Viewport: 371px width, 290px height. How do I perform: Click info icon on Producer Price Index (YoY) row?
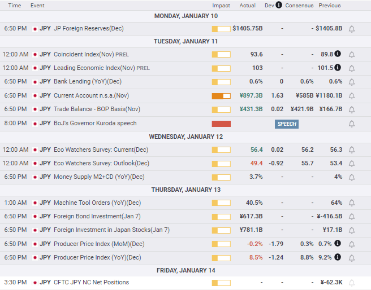338,257
